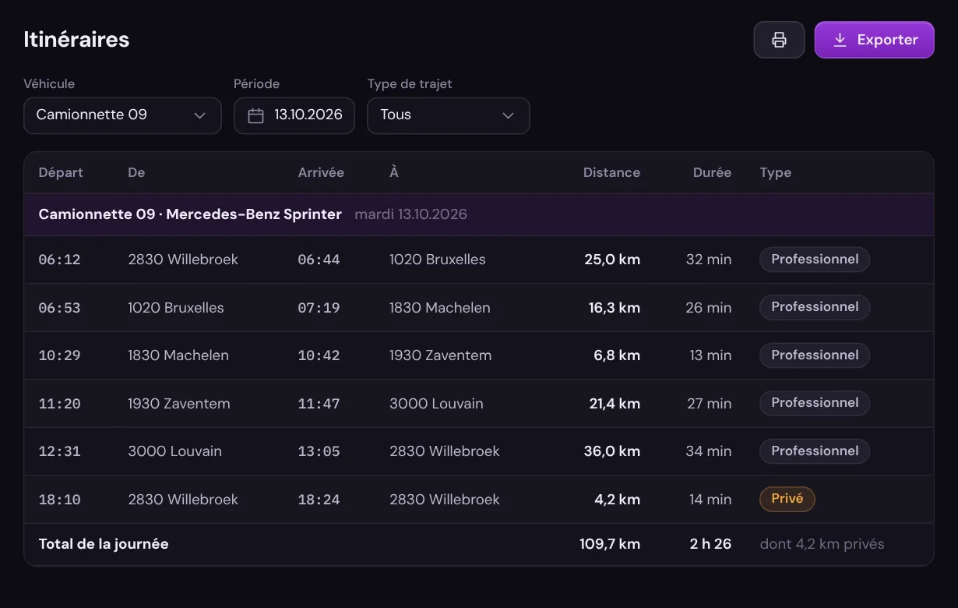
Task: Select the Durée column header
Action: click(712, 172)
